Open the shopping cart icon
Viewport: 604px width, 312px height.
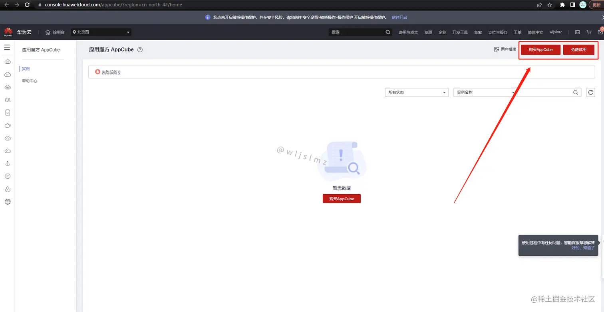coord(589,32)
